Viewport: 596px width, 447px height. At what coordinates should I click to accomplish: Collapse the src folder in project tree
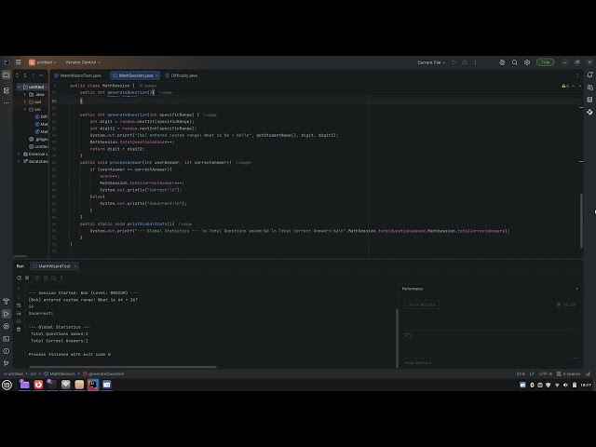click(x=25, y=109)
